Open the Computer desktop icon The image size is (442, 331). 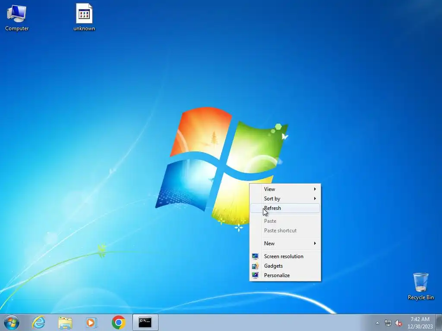coord(17,17)
